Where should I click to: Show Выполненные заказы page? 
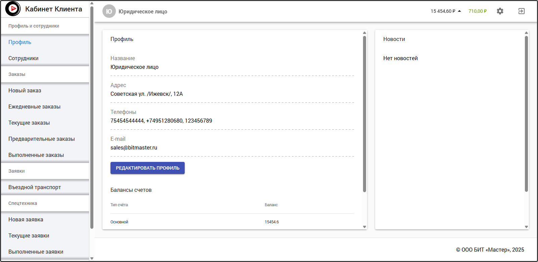(x=36, y=155)
